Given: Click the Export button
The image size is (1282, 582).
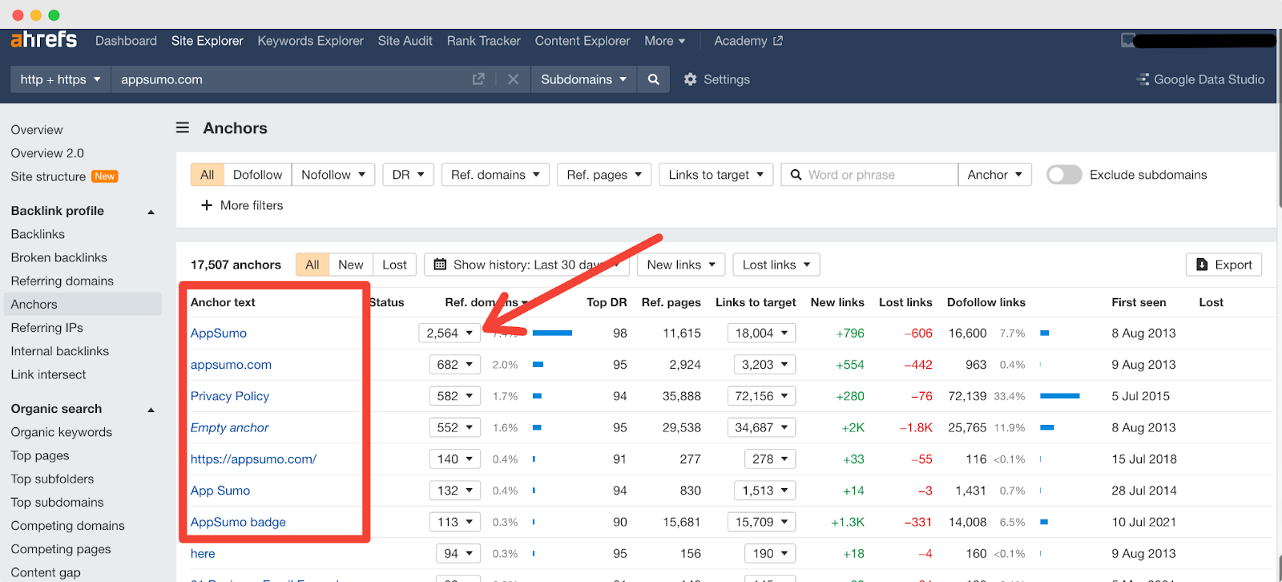Looking at the screenshot, I should [x=1224, y=265].
